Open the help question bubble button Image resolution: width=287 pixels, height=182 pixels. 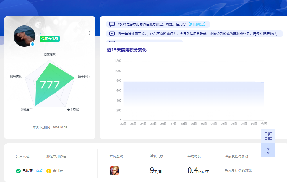268,150
